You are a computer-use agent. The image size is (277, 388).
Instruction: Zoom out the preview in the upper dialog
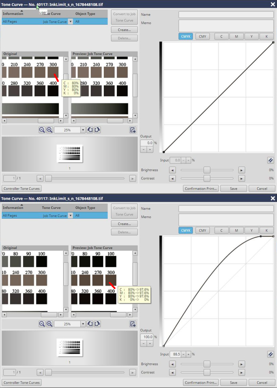pos(42,130)
